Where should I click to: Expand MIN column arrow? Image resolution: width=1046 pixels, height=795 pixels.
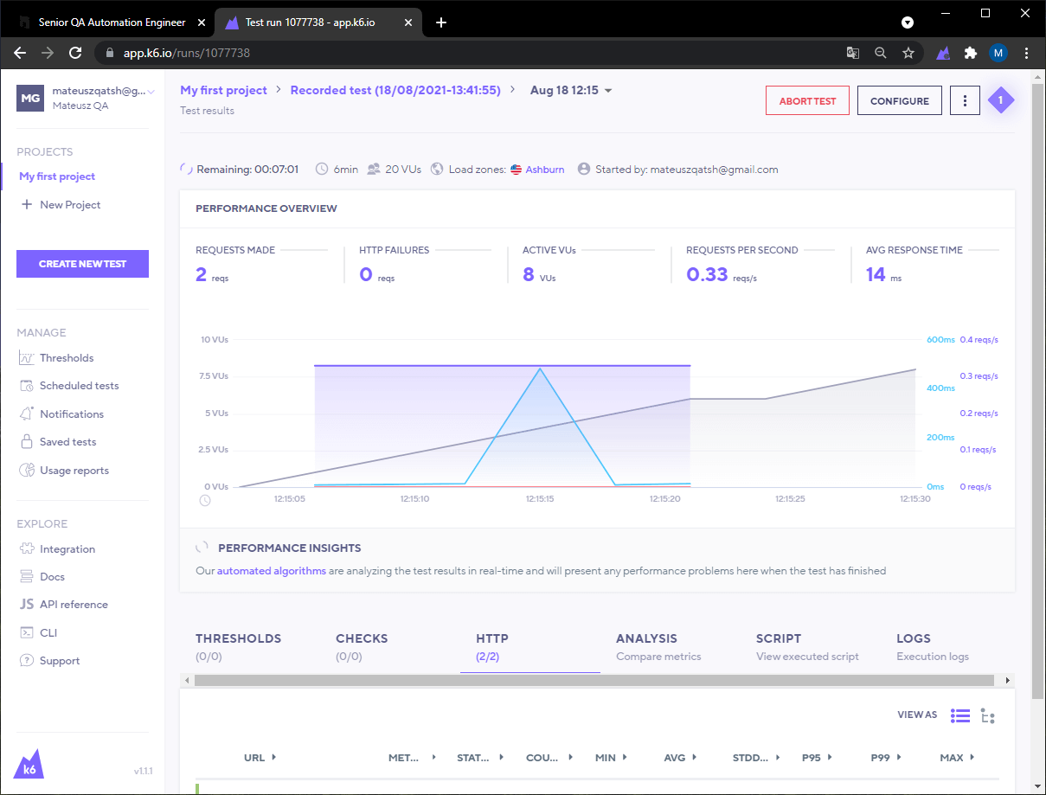coord(626,758)
